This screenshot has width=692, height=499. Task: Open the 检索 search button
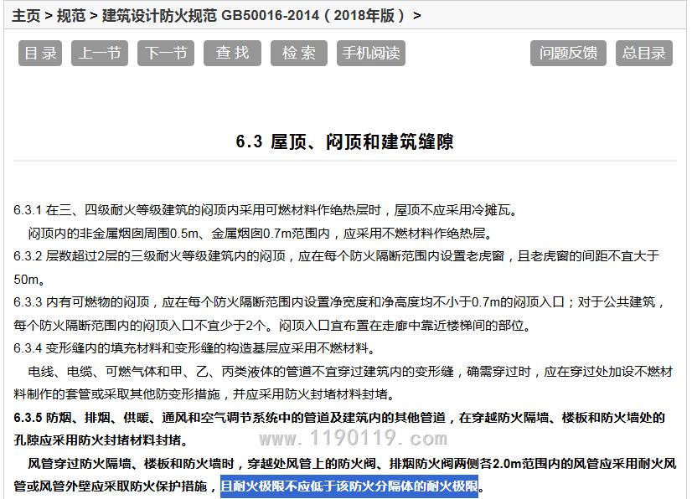click(x=299, y=53)
